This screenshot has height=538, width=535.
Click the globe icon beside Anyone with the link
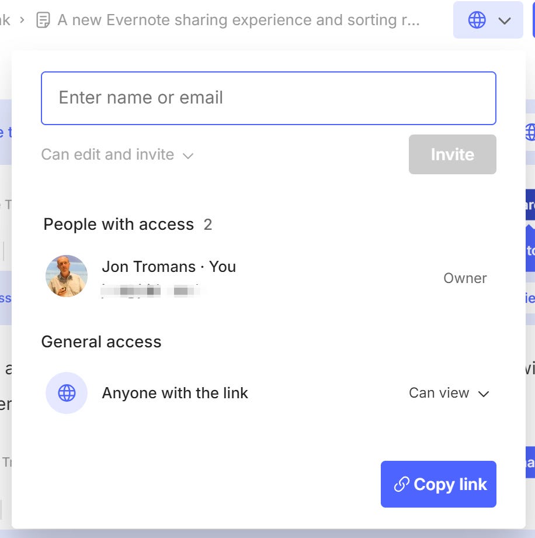[67, 393]
